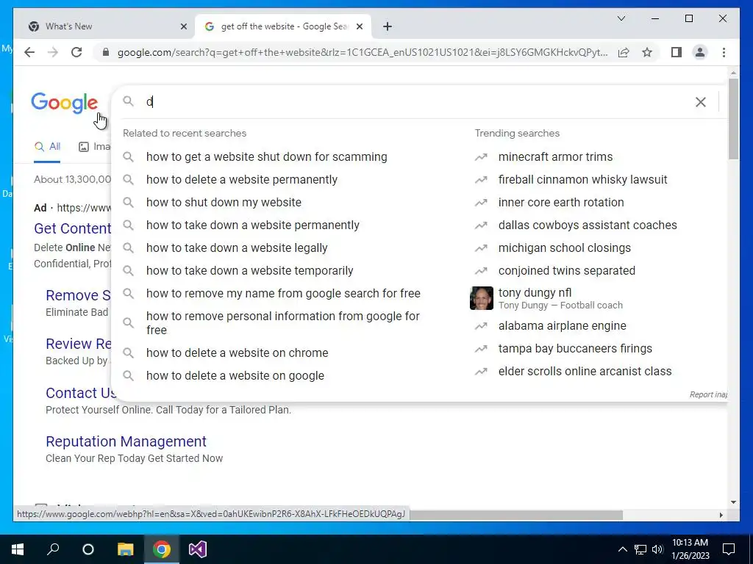Click magnifier icon inside the search box
Image resolution: width=753 pixels, height=564 pixels.
128,101
